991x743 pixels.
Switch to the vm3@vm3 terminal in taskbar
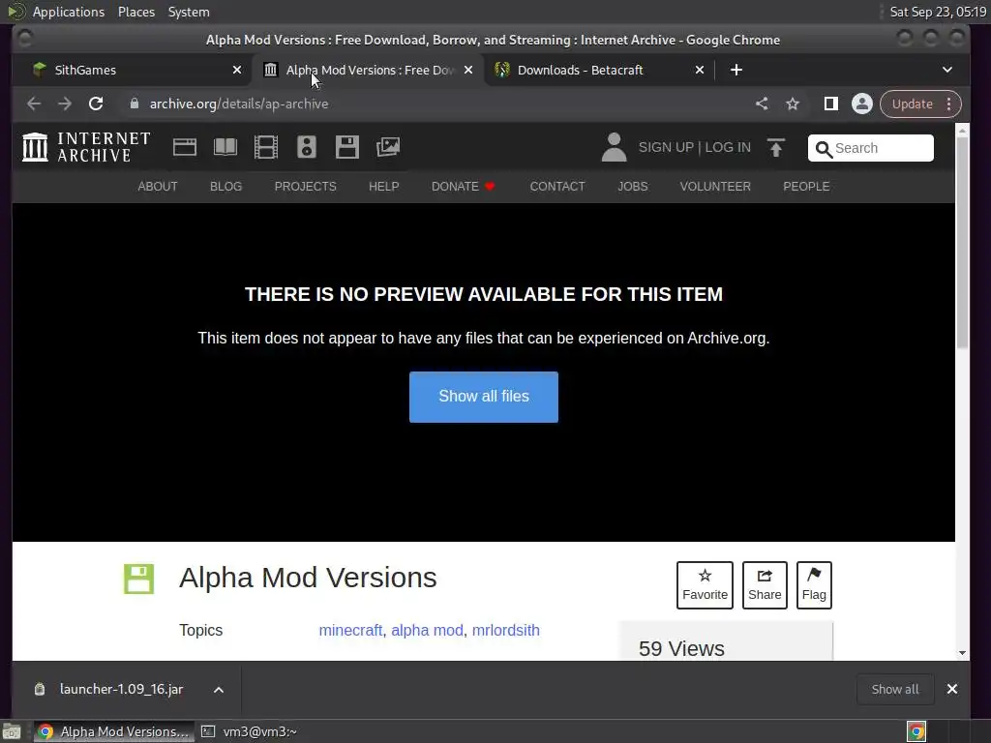pos(249,731)
